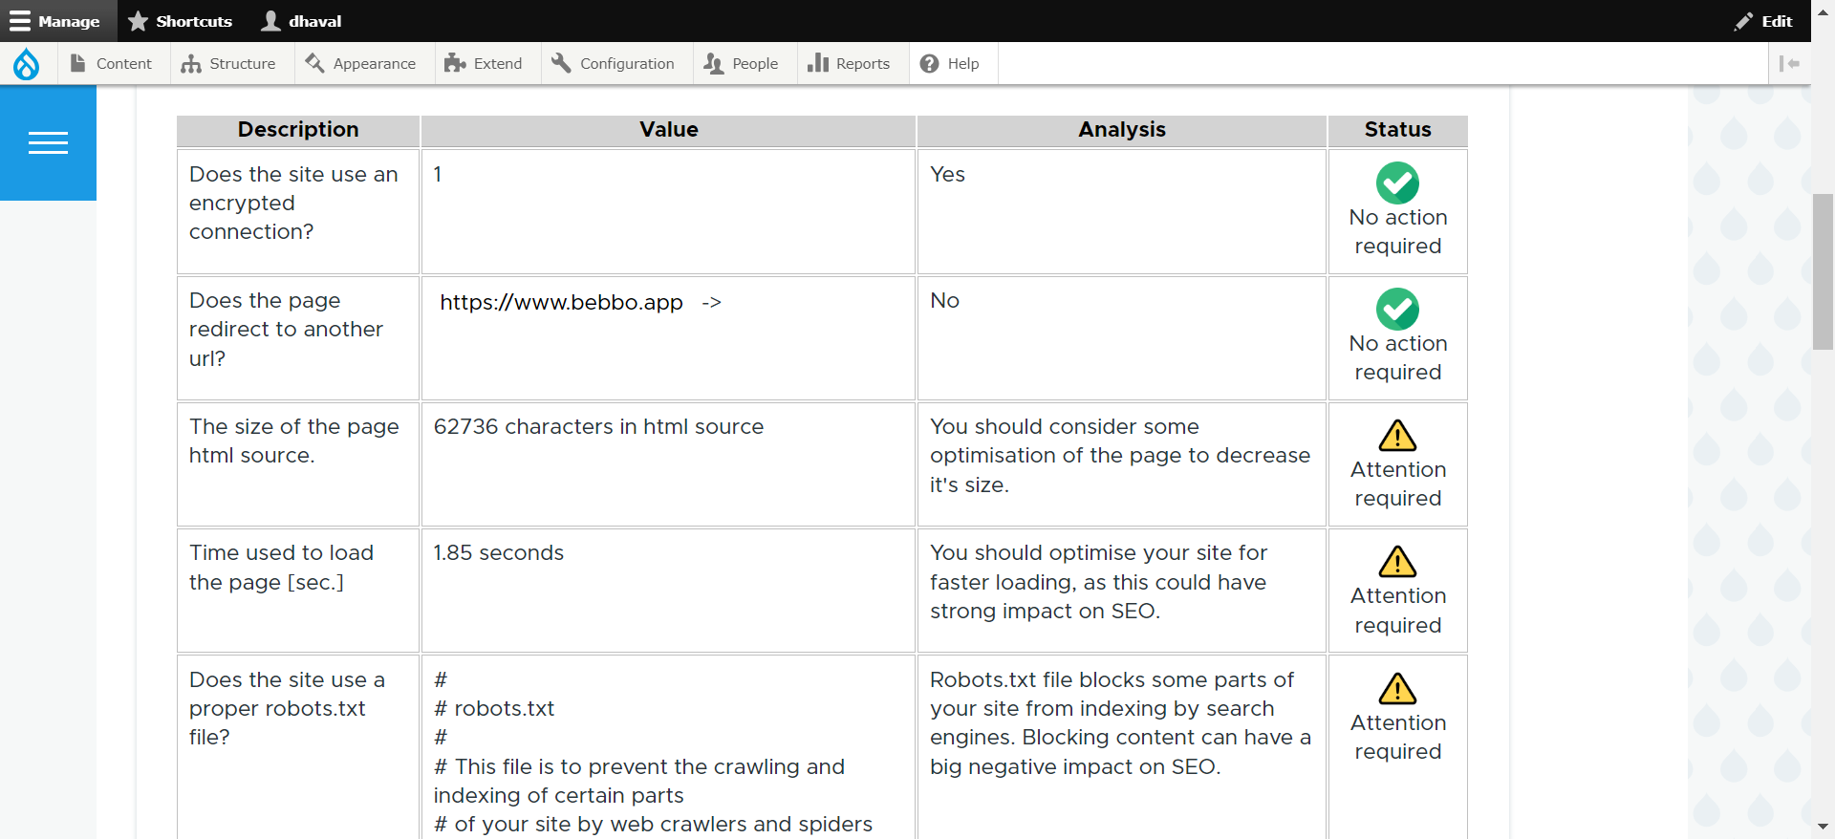Click the Value column header
Screen dimensions: 1835x839
click(669, 130)
